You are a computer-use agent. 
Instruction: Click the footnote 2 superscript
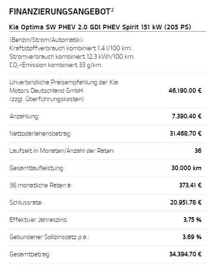pos(112,10)
